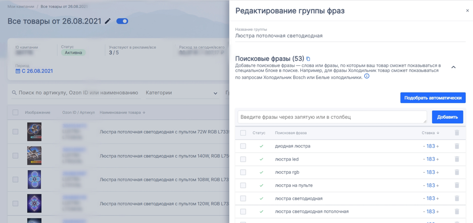Increase bid for 'диодная люстра'

437,146
